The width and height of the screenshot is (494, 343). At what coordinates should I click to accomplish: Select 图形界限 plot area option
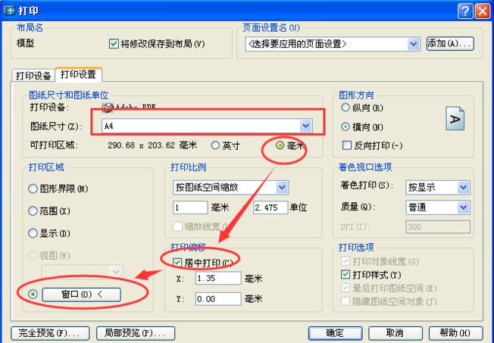click(33, 189)
